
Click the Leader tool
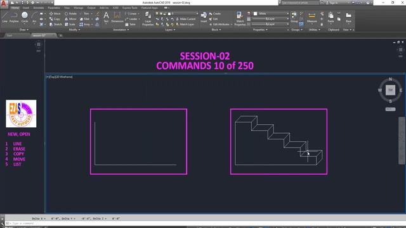[131, 19]
